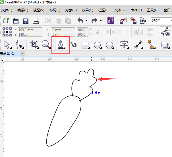The image size is (172, 157).
Task: Open the 文件(F) menu
Action: pos(7,10)
